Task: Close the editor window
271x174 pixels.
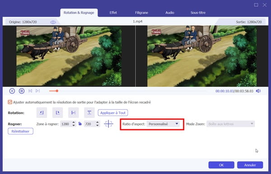Action: [265, 5]
